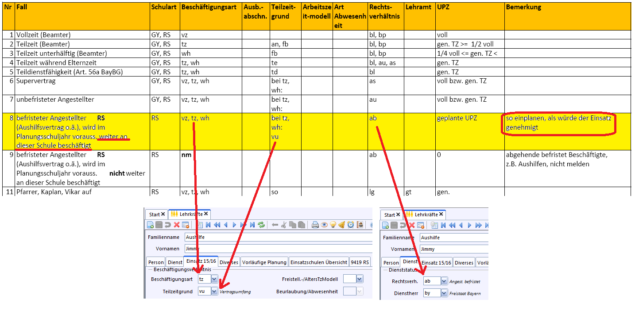The width and height of the screenshot is (635, 326).
Task: Click cell 'Vollzeit (Beamter)' in table
Action: (82, 35)
